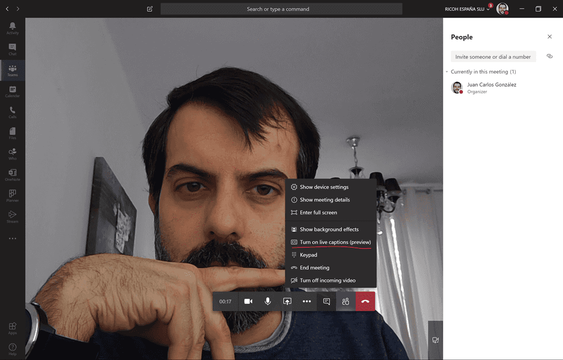The image size is (563, 360).
Task: Open the Help menu
Action: point(13,349)
